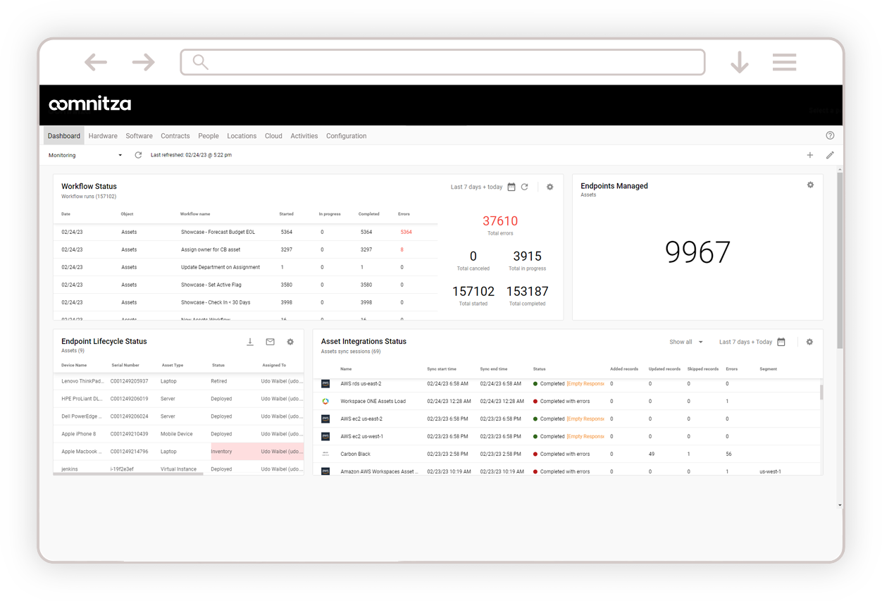Download Endpoint Lifecycle Status data
The image size is (882, 601).
coord(250,342)
